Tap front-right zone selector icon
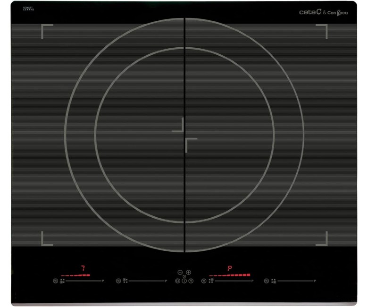Image resolution: width=368 pixels, height=307 pixels. (274, 281)
